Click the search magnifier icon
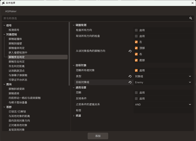 191,18
